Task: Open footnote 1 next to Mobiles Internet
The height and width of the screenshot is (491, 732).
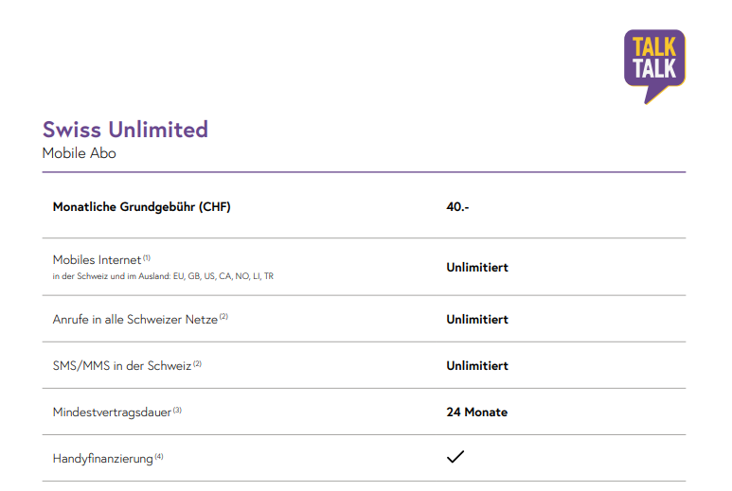Action: [147, 257]
